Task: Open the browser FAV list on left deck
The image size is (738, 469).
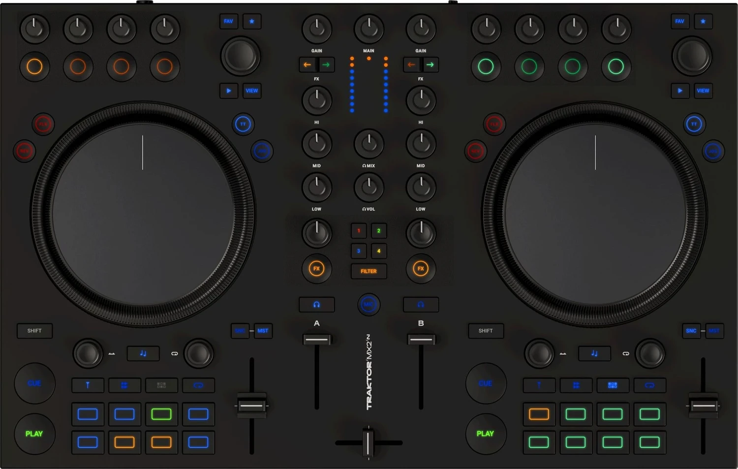Action: point(228,21)
